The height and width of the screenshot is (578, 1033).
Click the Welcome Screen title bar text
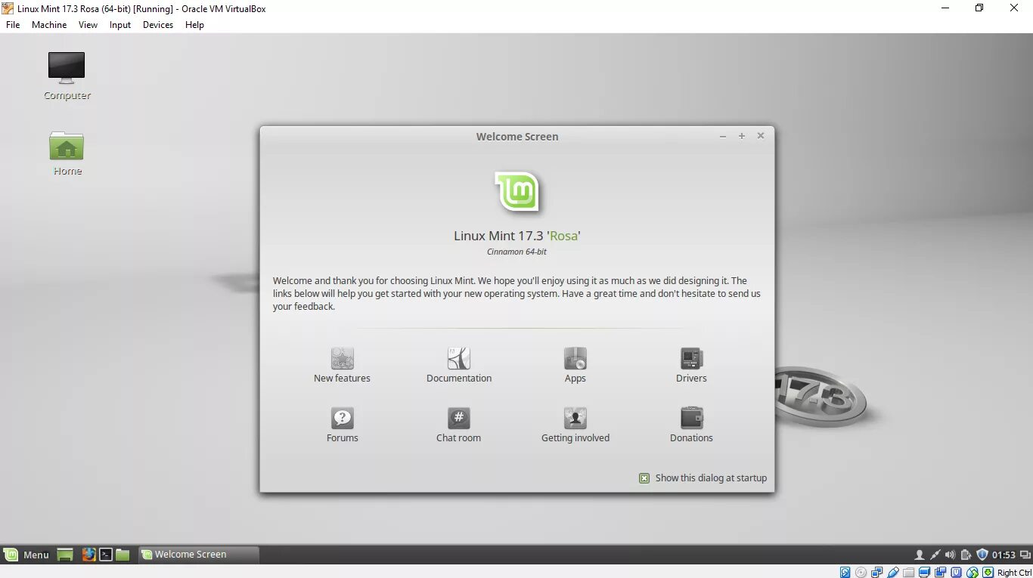point(517,137)
